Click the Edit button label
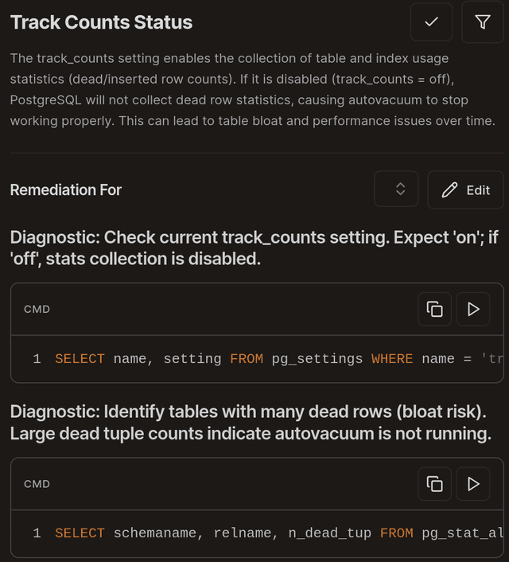509x562 pixels. (x=478, y=190)
